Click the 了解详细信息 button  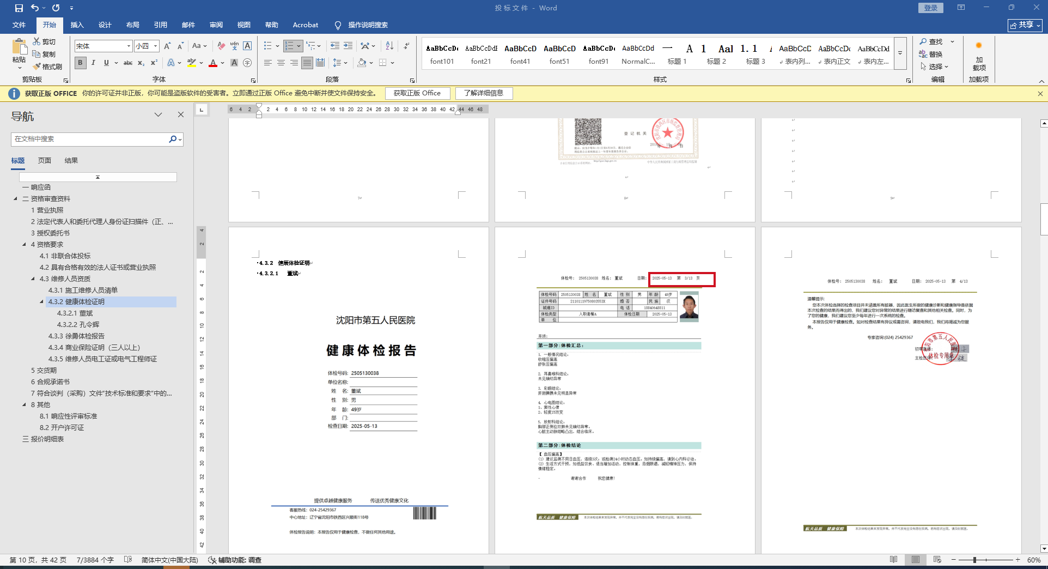click(484, 93)
